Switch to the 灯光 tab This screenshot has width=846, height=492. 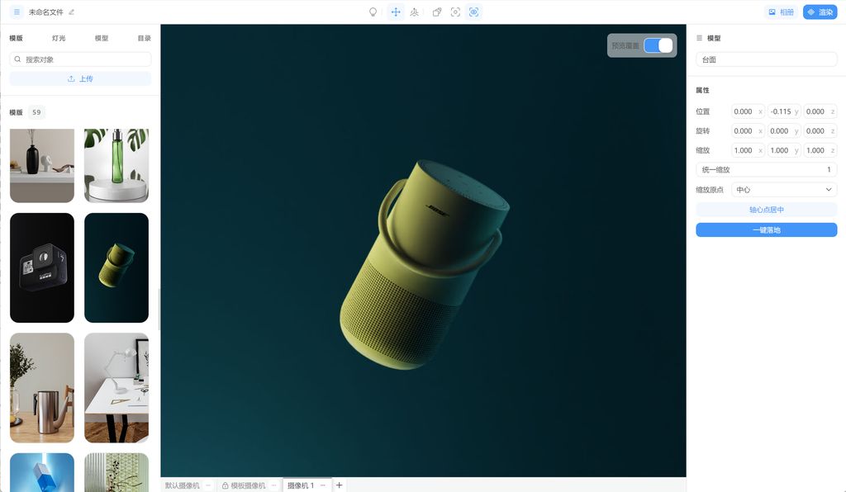[59, 38]
